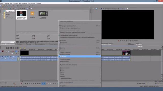Click the media search magnifier icon
Screen dimensions: 163x91
pyautogui.click(x=32, y=9)
